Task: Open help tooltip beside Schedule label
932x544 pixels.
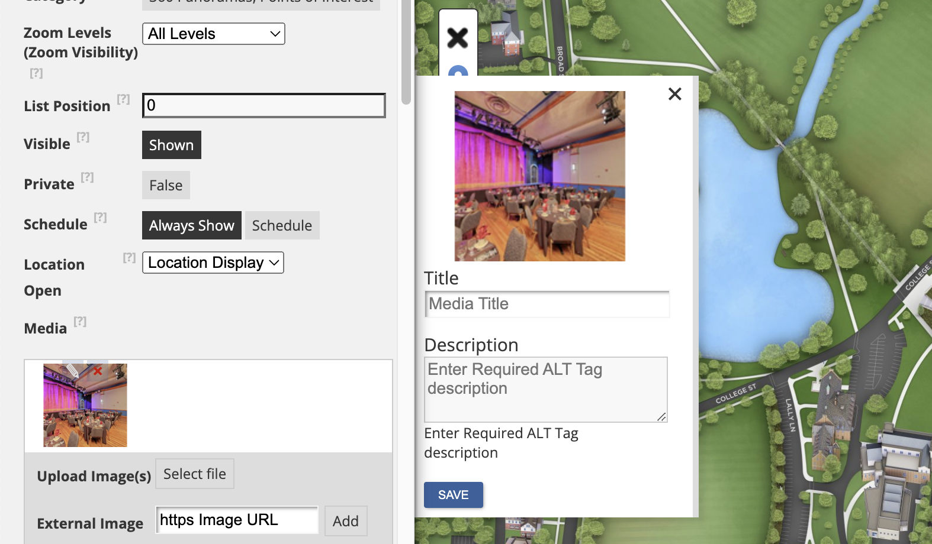Action: click(x=100, y=218)
